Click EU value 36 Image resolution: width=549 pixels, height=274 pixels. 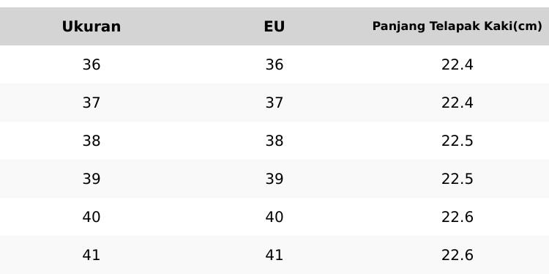(x=274, y=64)
